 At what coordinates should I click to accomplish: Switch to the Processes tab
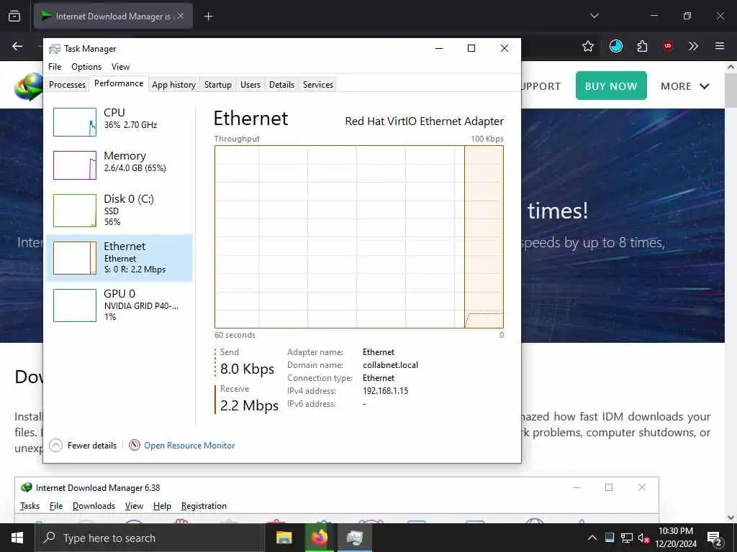(x=67, y=85)
